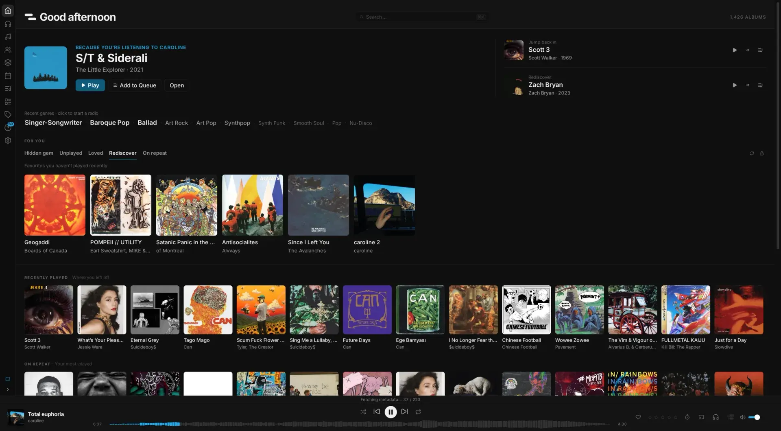
Task: Skip to the previous track
Action: [377, 412]
